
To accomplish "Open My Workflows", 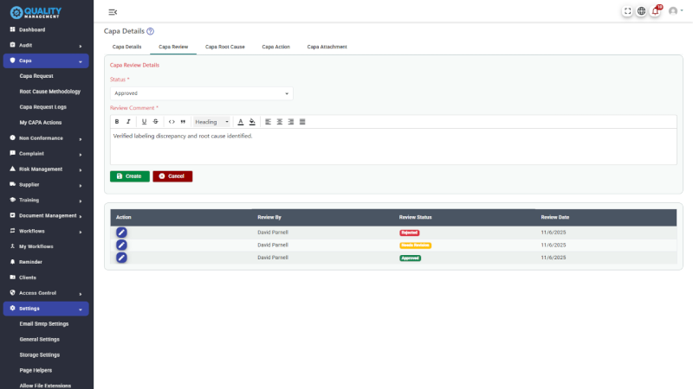I will point(46,246).
